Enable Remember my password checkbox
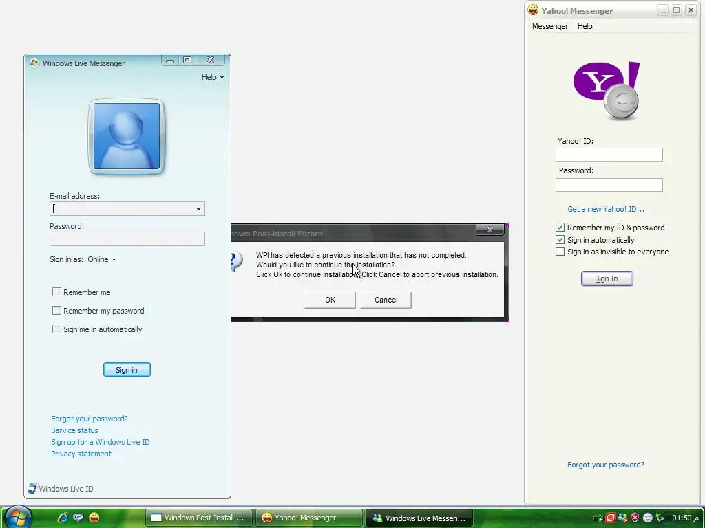 click(x=56, y=310)
